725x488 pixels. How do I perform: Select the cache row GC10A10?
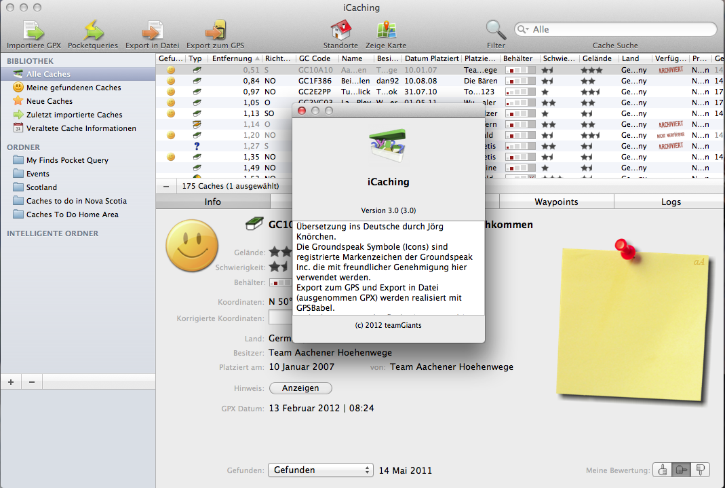[439, 70]
